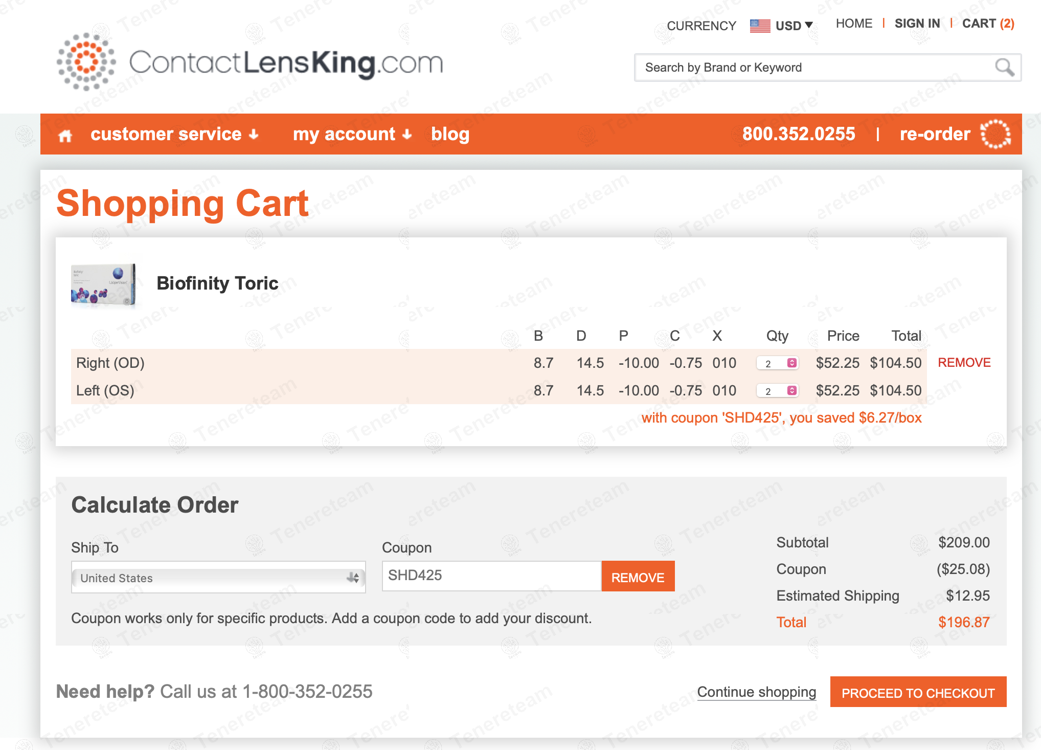
Task: Click the US flag currency icon
Action: (x=760, y=26)
